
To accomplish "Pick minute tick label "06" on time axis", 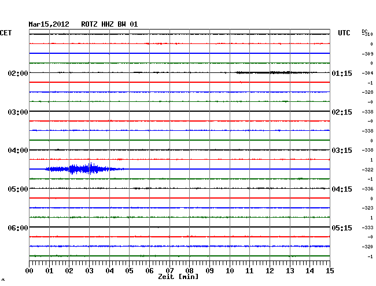I will click(149, 270).
